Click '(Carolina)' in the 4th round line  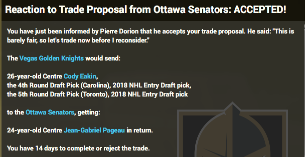[96, 85]
